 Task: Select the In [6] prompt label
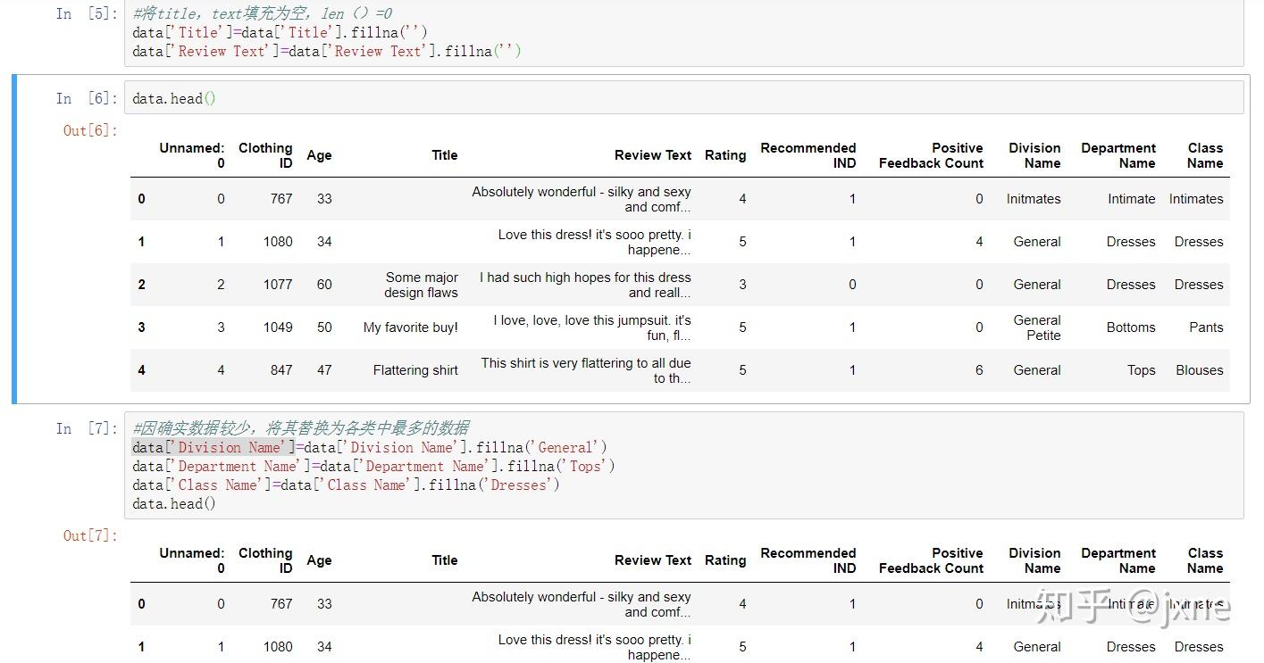click(x=88, y=98)
